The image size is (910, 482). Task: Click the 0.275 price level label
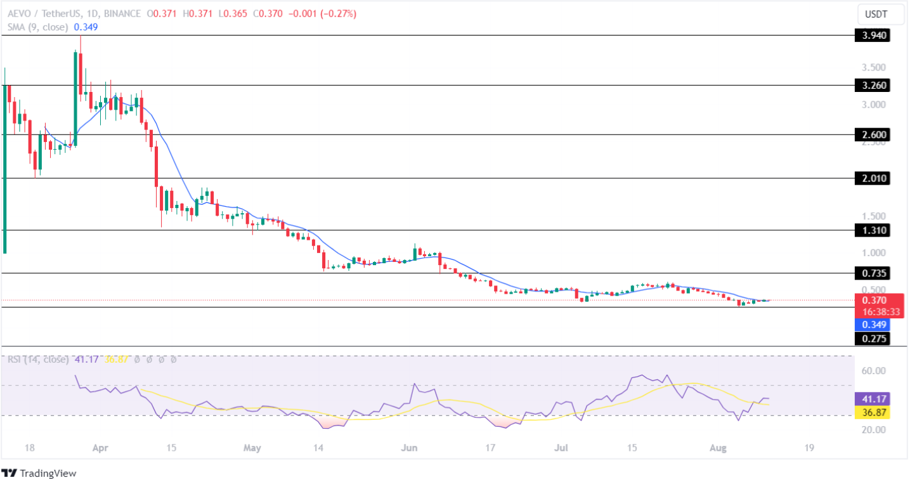[871, 339]
